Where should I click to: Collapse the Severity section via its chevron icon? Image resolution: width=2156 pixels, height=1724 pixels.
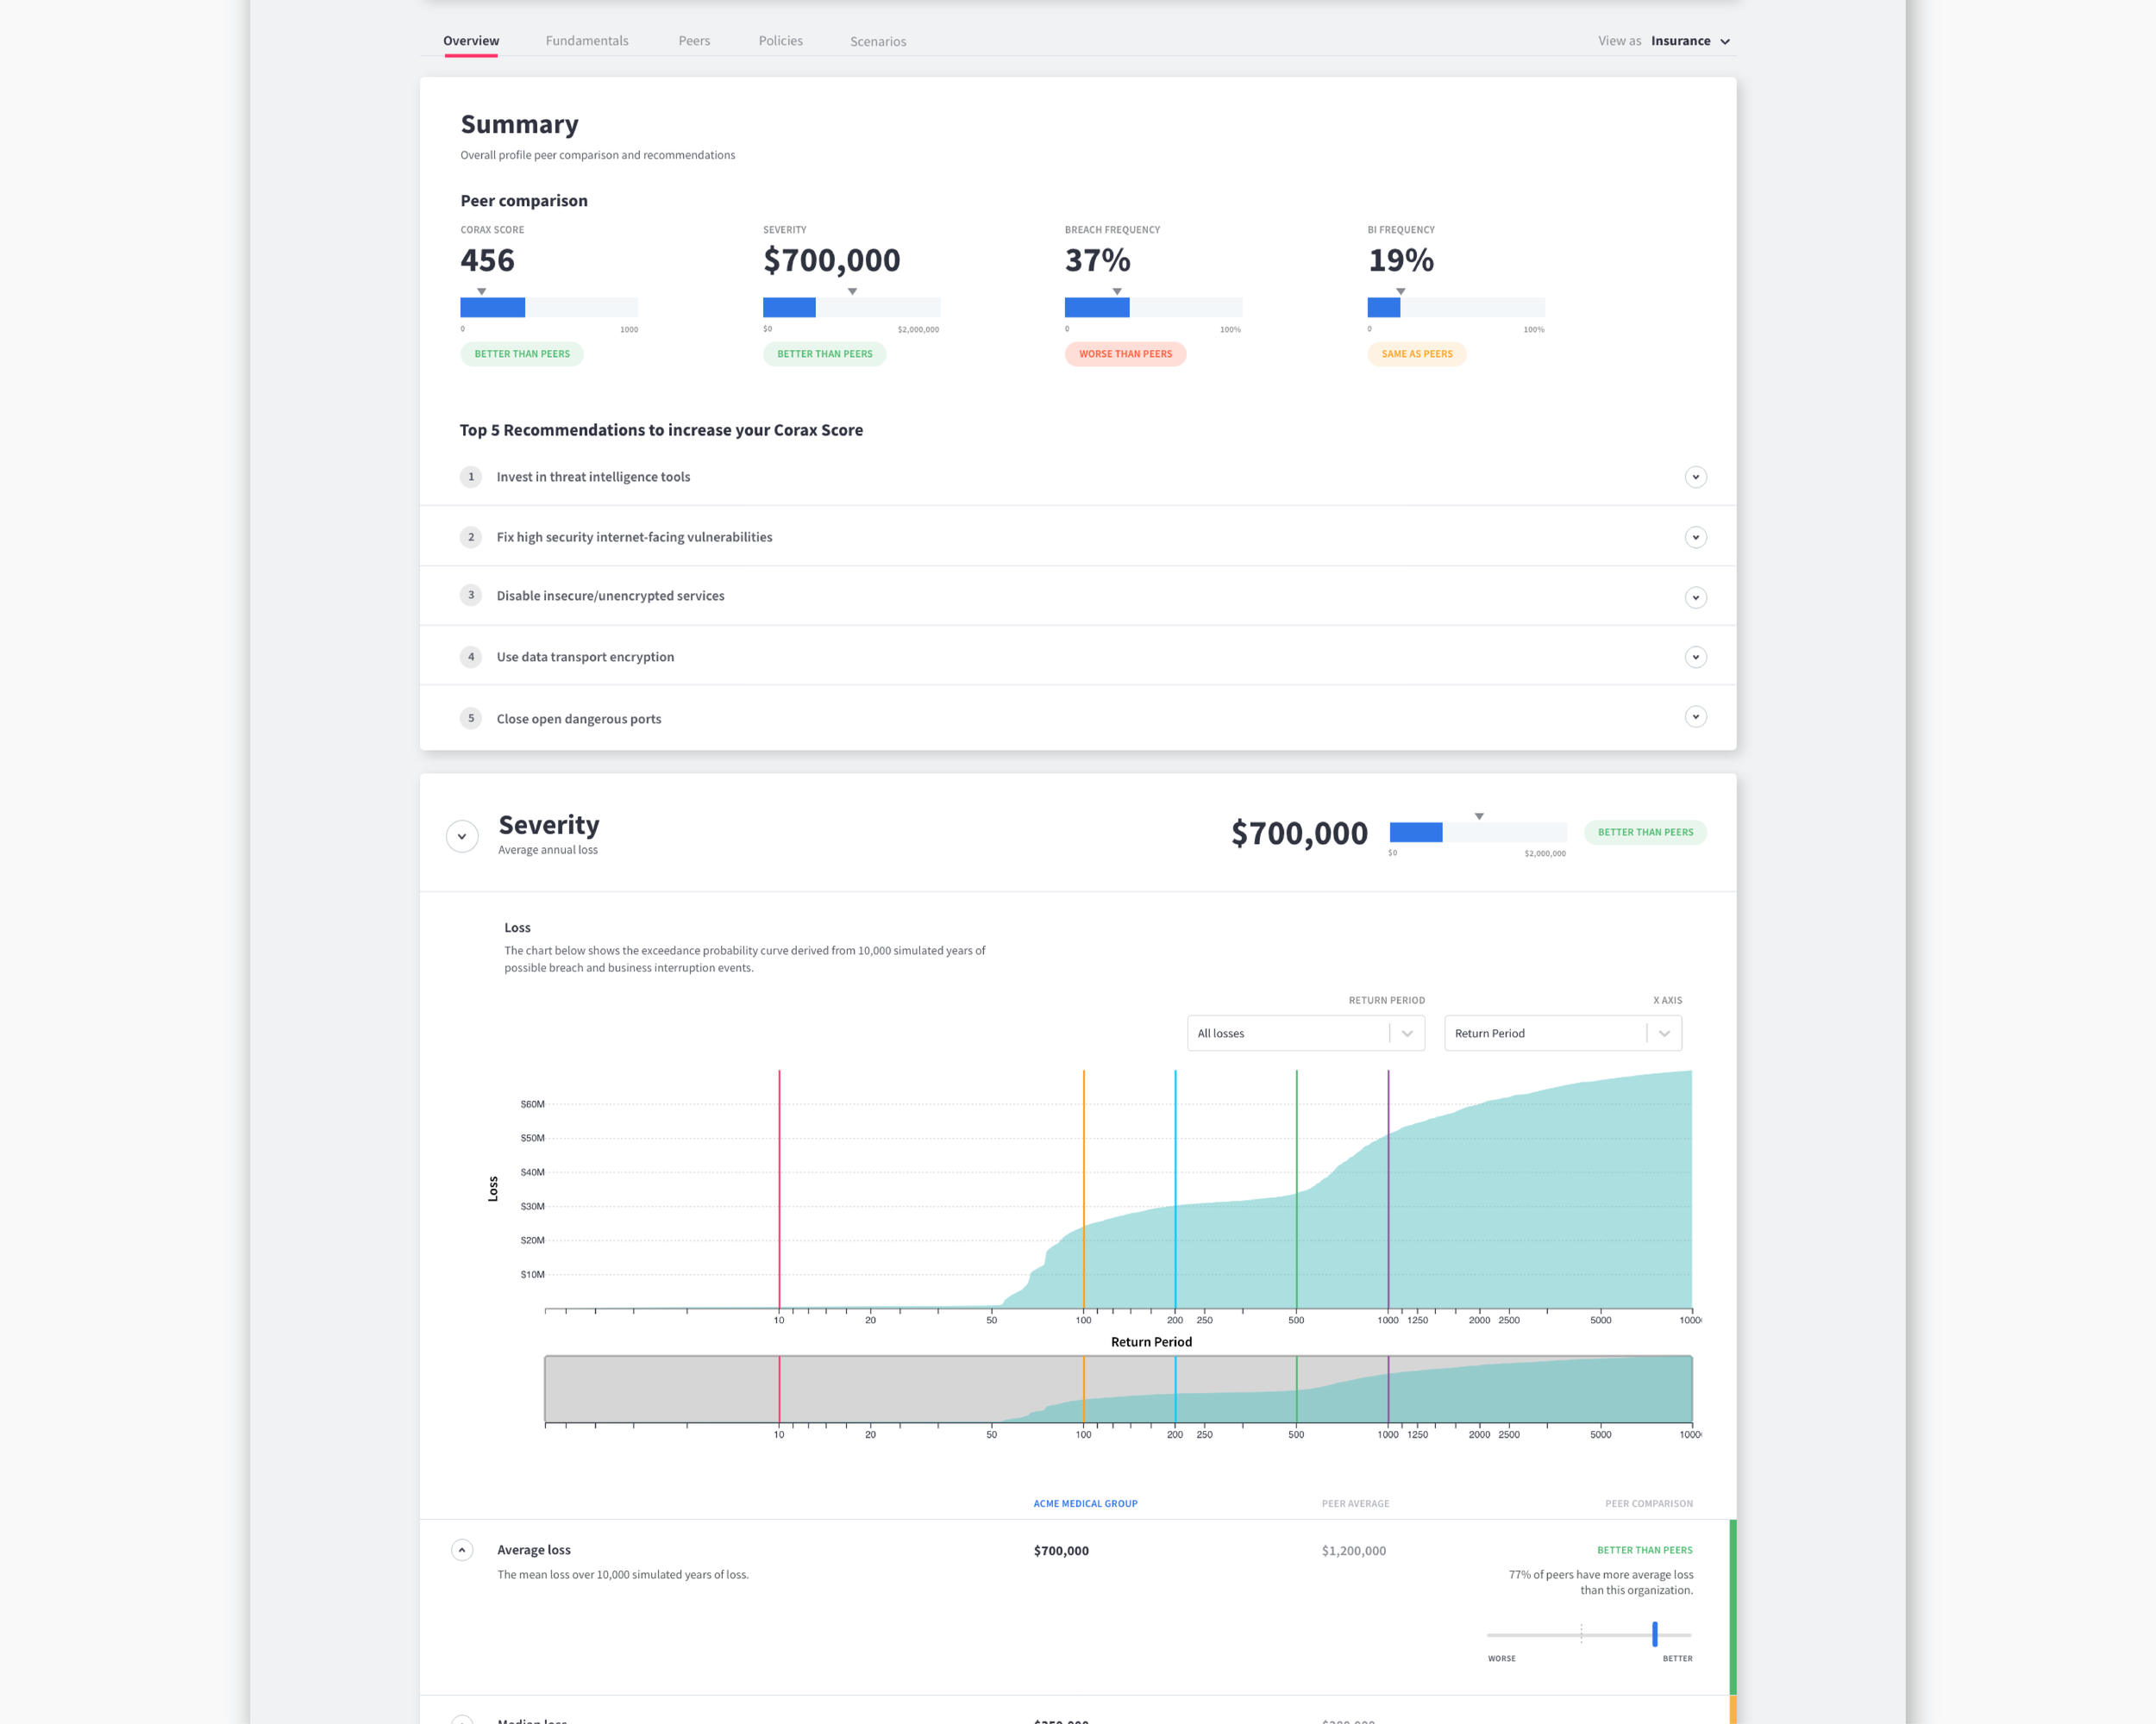point(462,835)
